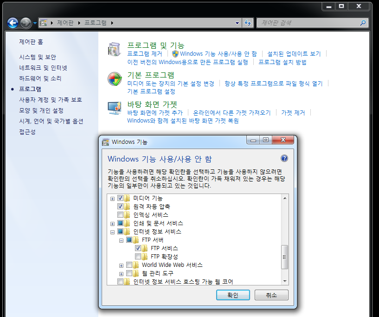Click the Back arrow navigation button

[x=13, y=23]
